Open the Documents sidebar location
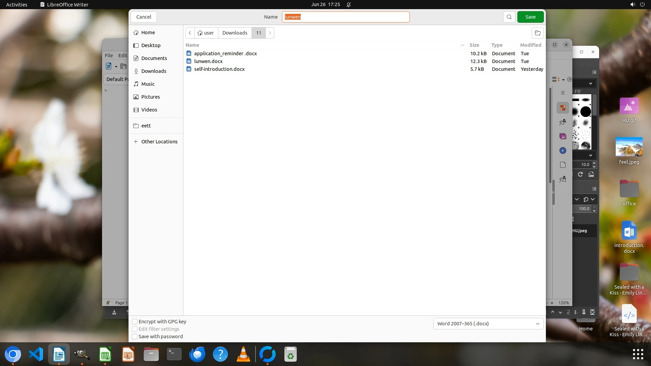Image resolution: width=651 pixels, height=366 pixels. pyautogui.click(x=154, y=58)
